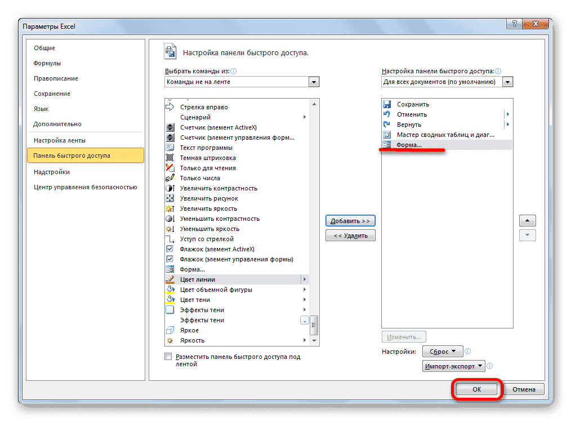Click the Цвет объемной фигуры bucket icon
This screenshot has height=422, width=571.
[x=169, y=290]
